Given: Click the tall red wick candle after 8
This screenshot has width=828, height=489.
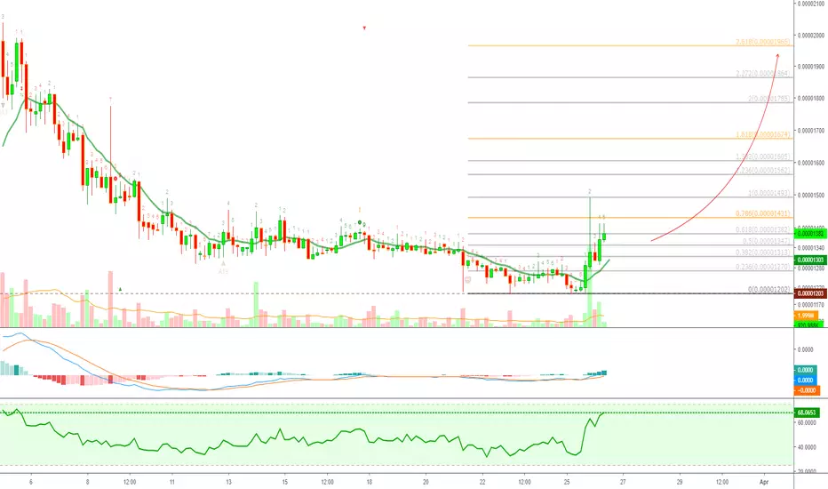Looking at the screenshot, I should tap(110, 153).
